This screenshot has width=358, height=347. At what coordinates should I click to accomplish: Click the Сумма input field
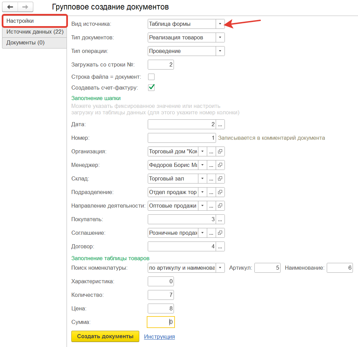(x=161, y=322)
